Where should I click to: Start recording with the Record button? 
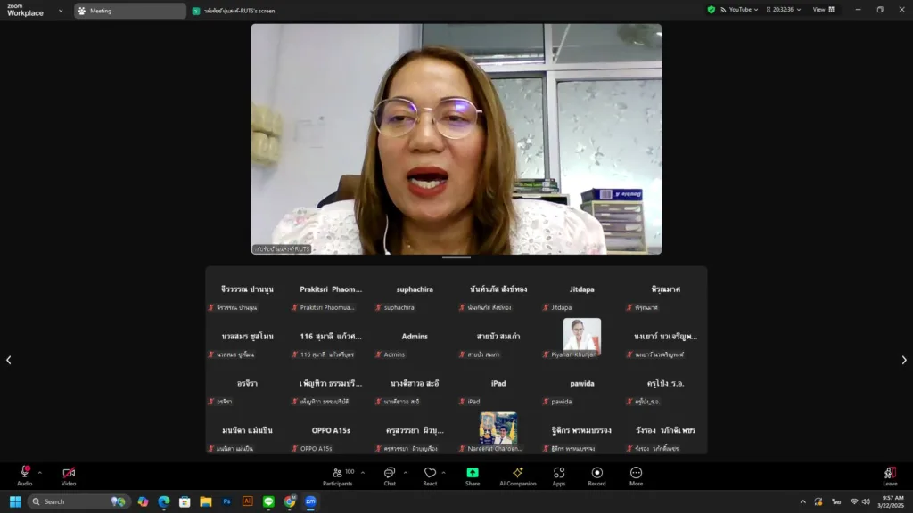coord(597,475)
